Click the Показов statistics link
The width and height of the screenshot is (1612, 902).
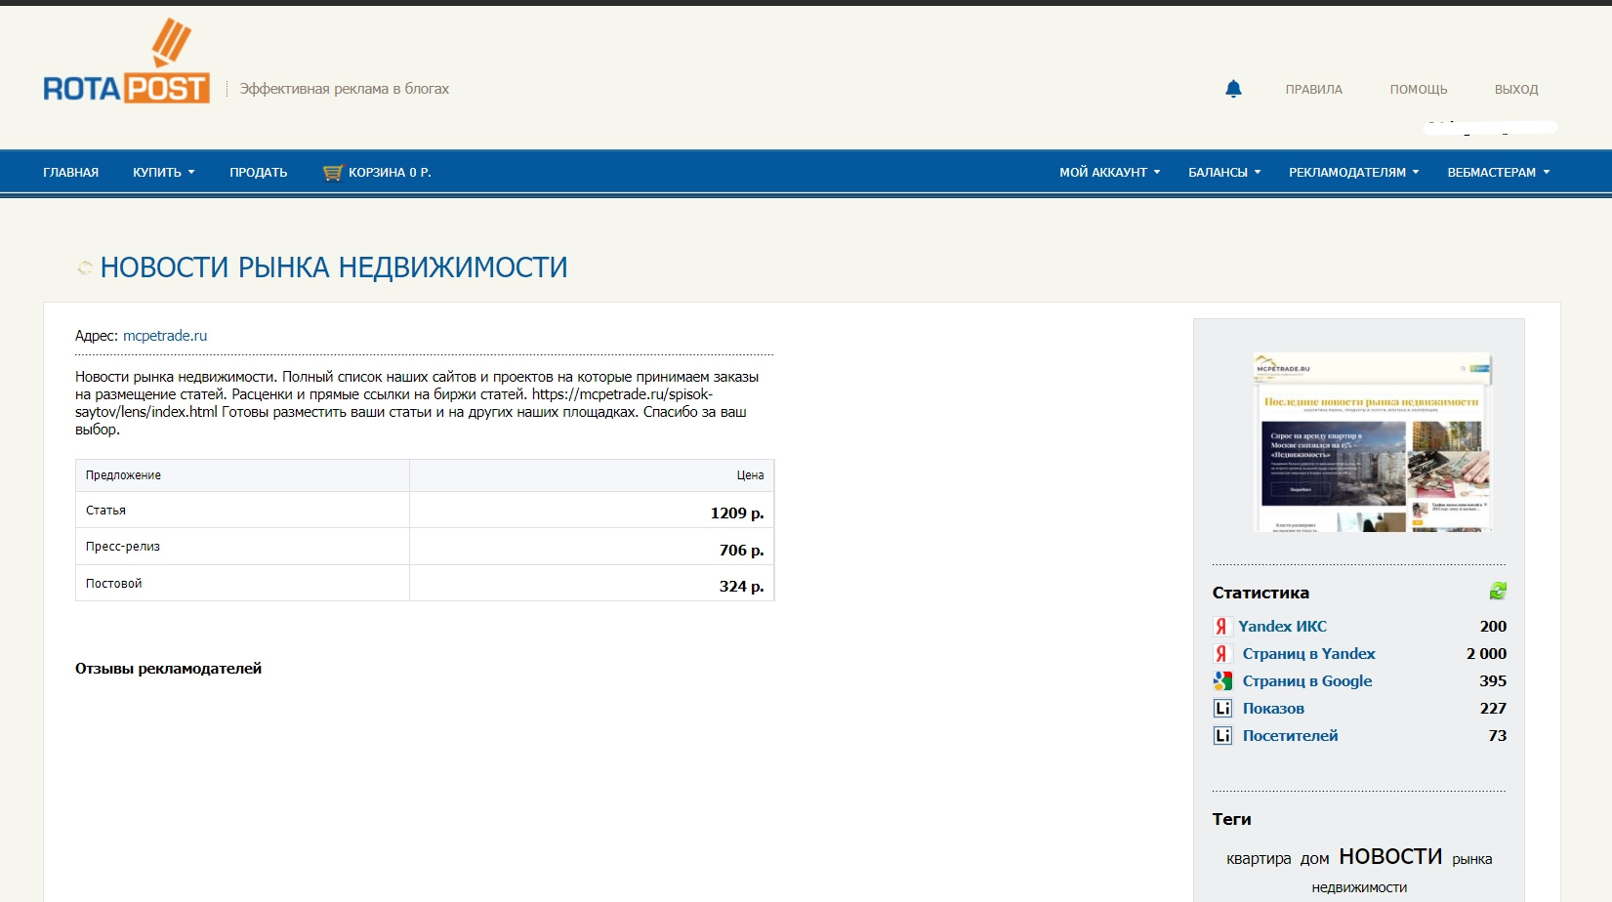(1273, 709)
